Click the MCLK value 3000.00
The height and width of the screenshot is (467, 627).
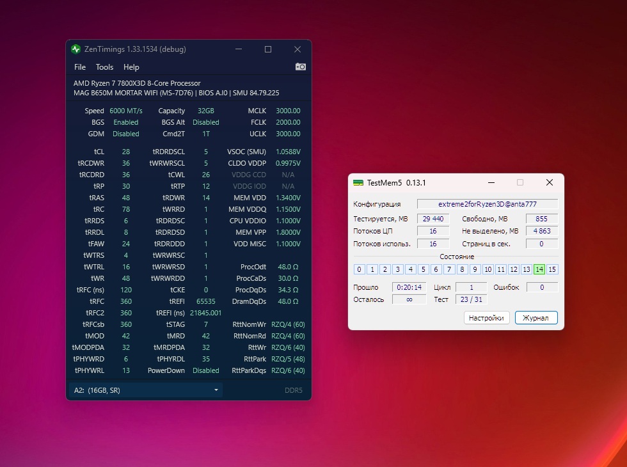pyautogui.click(x=288, y=111)
